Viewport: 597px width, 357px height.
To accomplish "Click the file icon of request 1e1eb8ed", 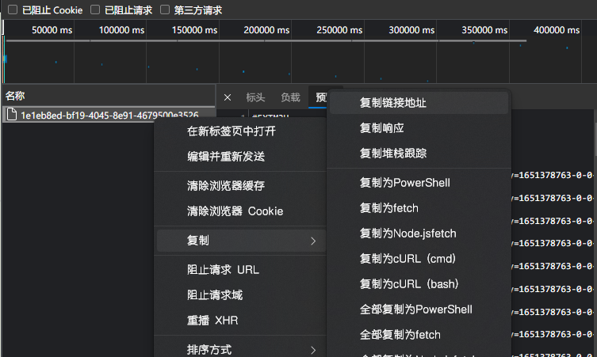I will tap(11, 115).
